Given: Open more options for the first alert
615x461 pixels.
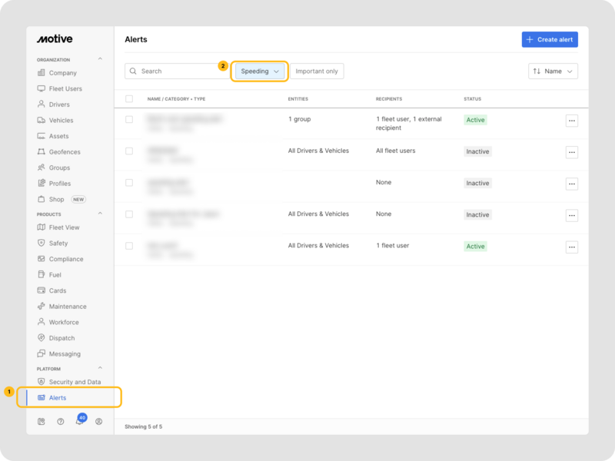Looking at the screenshot, I should coord(571,121).
